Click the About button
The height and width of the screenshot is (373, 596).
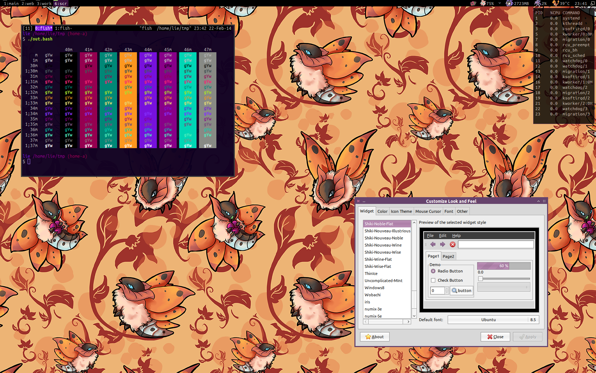375,337
